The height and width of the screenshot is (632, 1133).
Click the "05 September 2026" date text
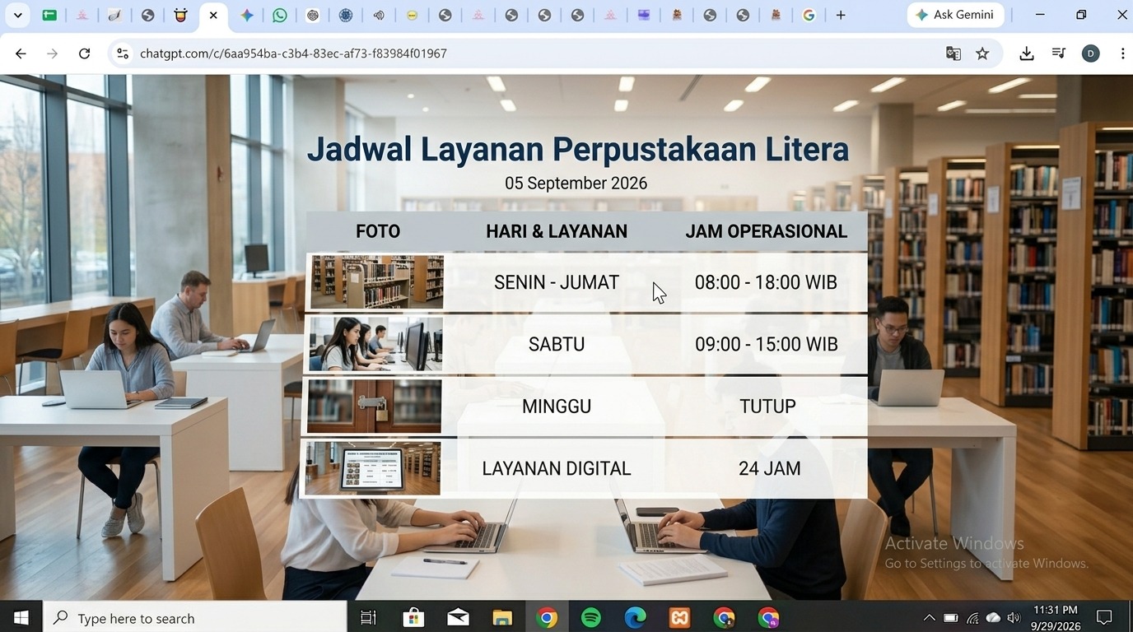coord(576,183)
